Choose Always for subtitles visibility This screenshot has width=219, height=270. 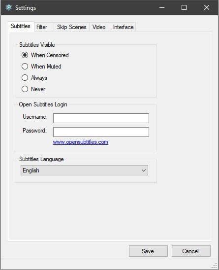coord(34,78)
